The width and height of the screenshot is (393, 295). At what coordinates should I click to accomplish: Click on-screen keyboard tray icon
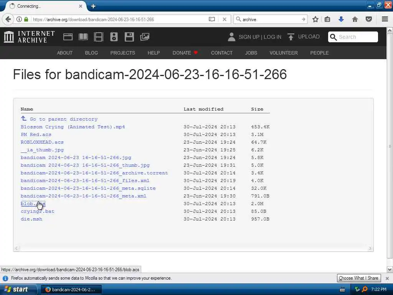point(342,290)
